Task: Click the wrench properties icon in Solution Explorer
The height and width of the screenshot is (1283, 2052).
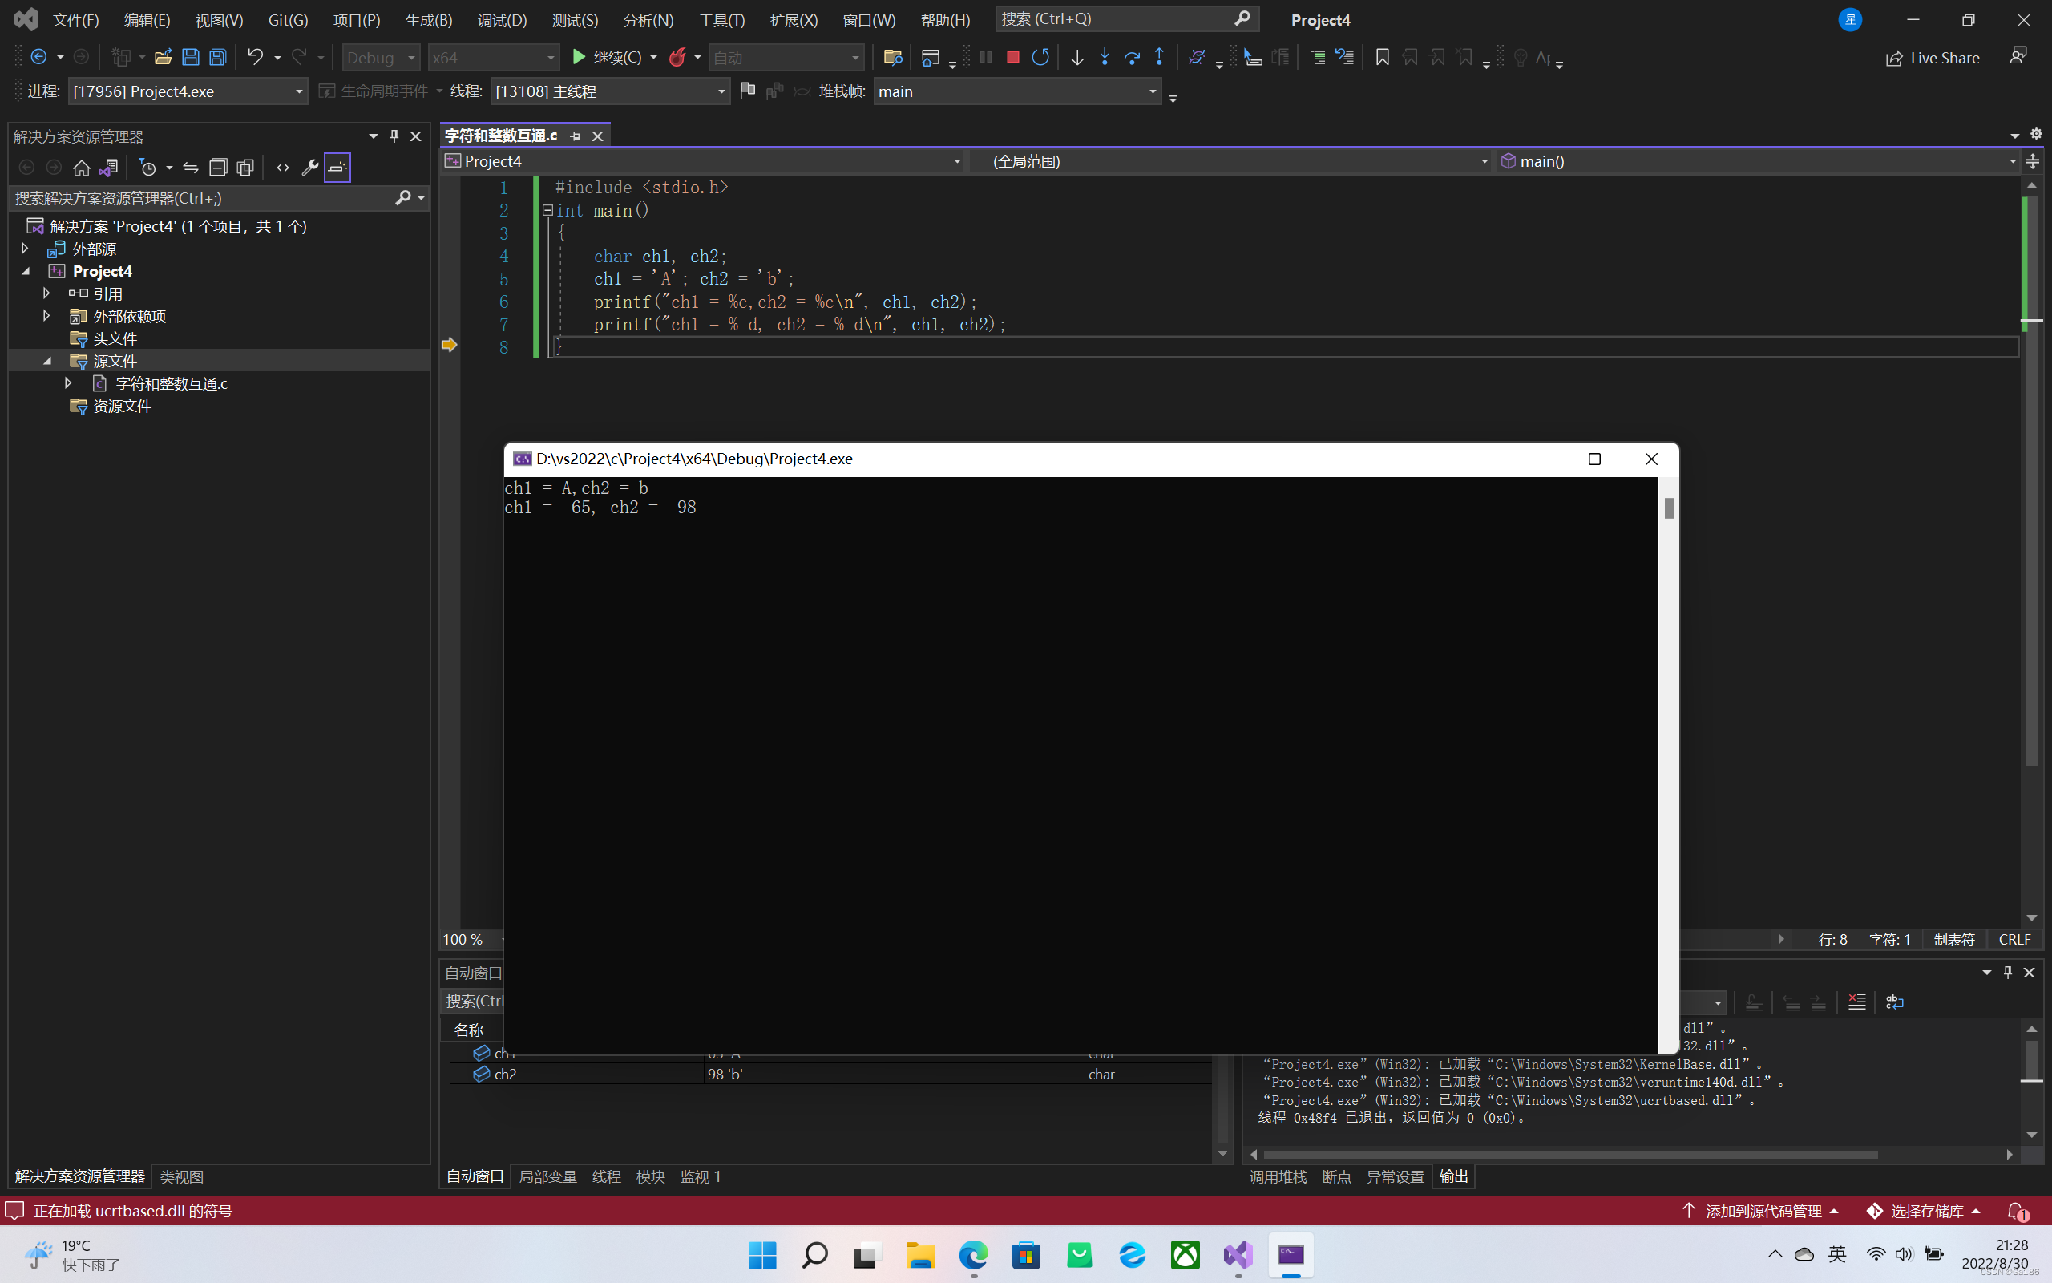Action: (309, 167)
